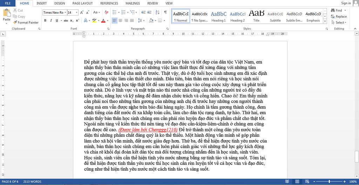Click the zoom in plus button
The width and height of the screenshot is (359, 185).
[344, 181]
